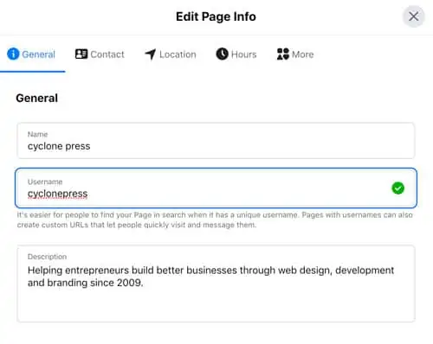Screen dimensions: 433x344
Task: Switch to the Contact tab
Action: [x=100, y=54]
